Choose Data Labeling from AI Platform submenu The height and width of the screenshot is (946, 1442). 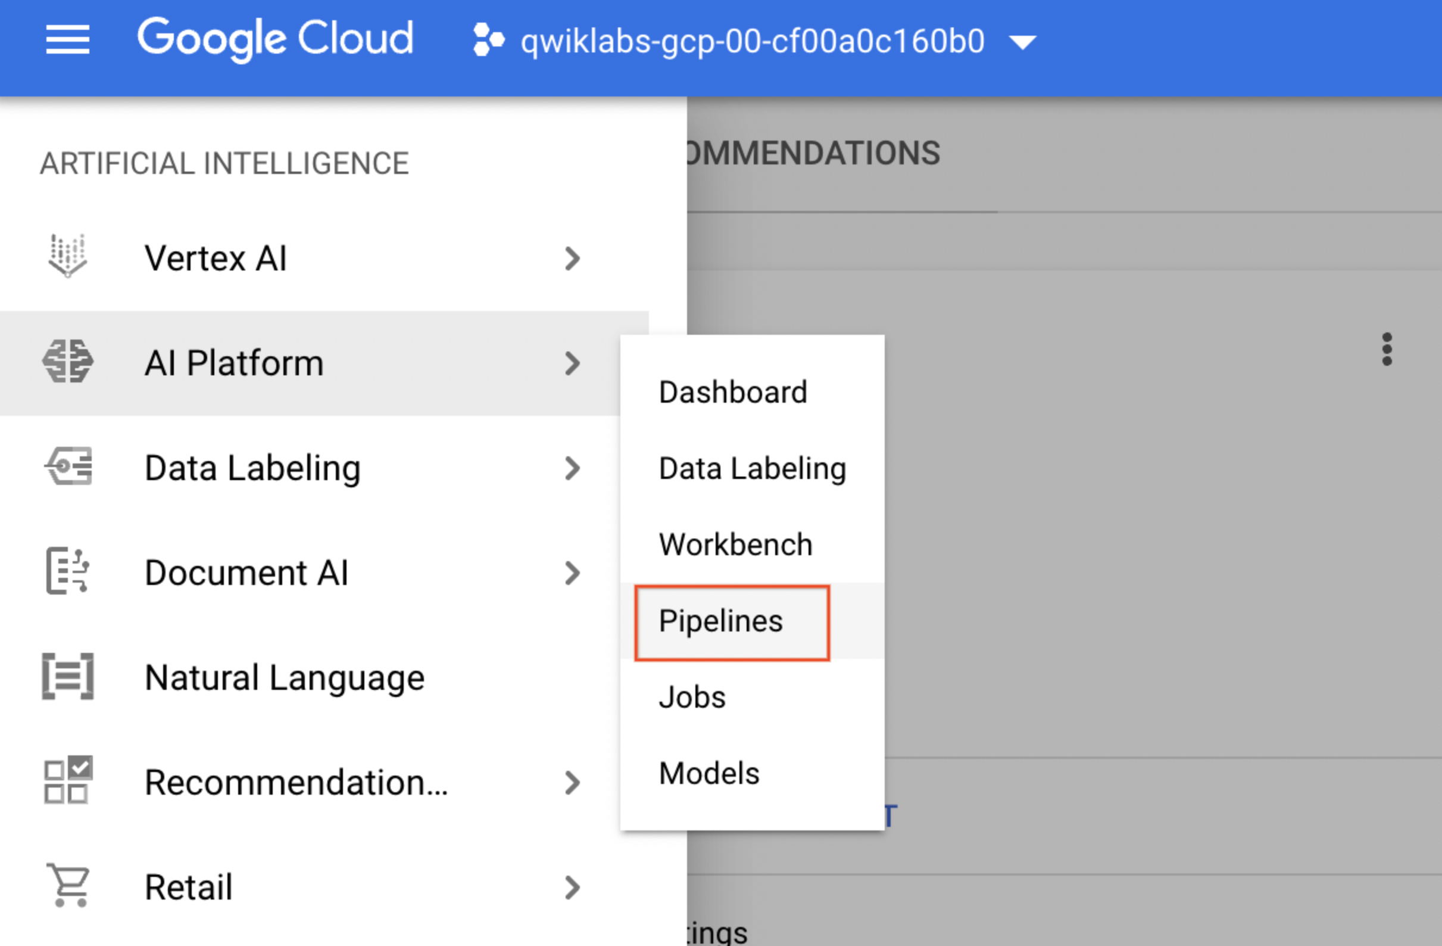pyautogui.click(x=753, y=469)
